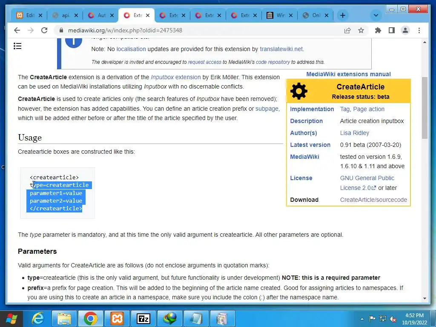436x327 pixels.
Task: Follow the 'request access' link
Action: (205, 62)
